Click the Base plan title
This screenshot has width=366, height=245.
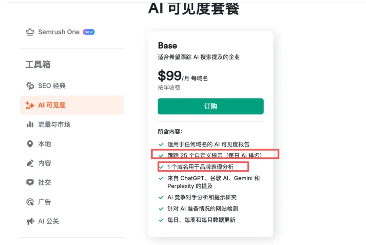167,46
